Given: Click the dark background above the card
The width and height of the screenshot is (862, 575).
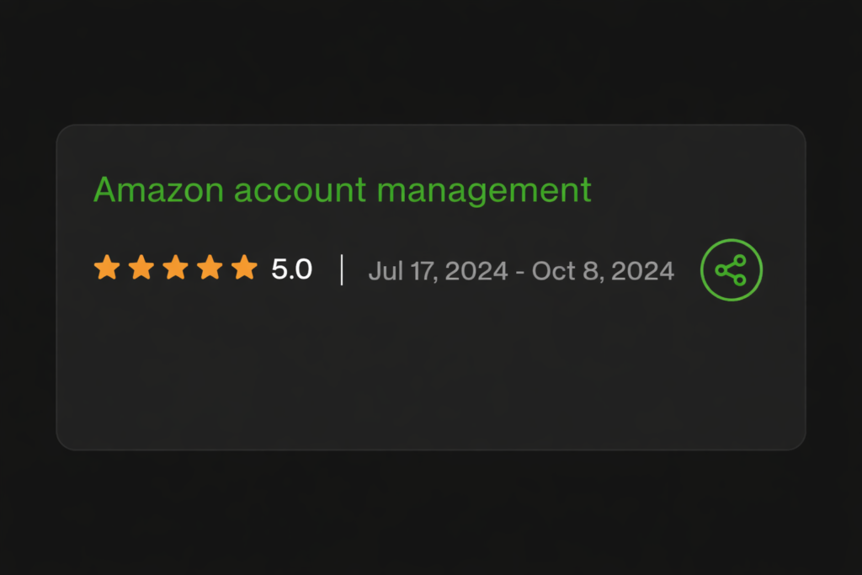Looking at the screenshot, I should point(431,59).
